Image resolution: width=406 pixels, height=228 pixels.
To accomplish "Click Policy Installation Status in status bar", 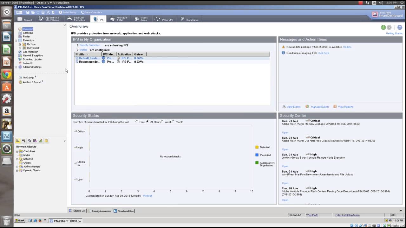I will [347, 215].
